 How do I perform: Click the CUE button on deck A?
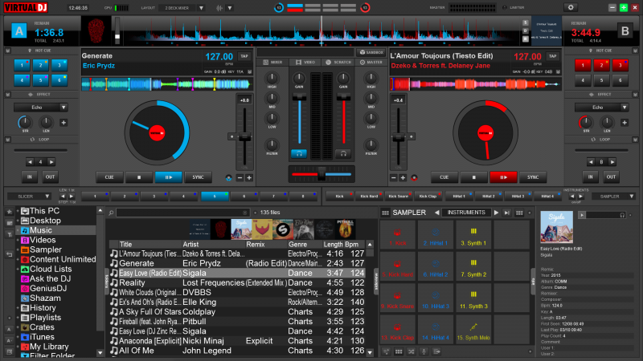click(109, 177)
